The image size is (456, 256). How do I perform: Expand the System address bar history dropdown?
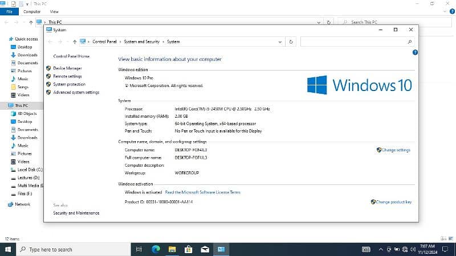tap(279, 42)
